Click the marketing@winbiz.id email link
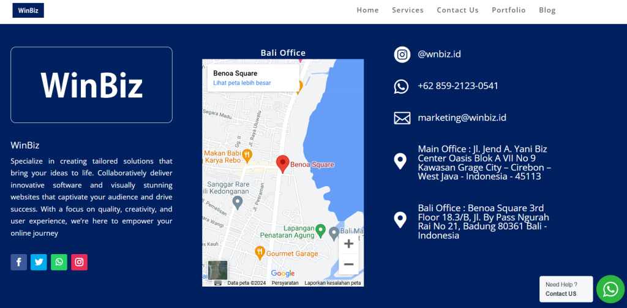627x308 pixels. 462,118
